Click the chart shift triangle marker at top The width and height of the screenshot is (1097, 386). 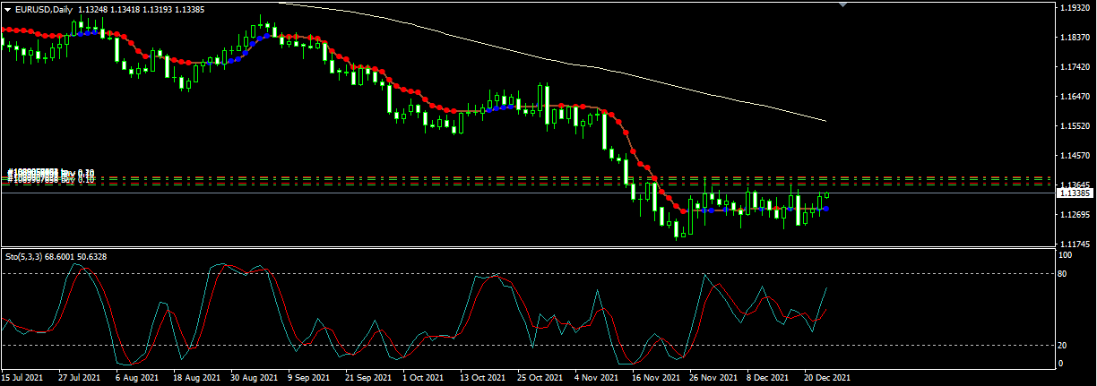(x=842, y=4)
